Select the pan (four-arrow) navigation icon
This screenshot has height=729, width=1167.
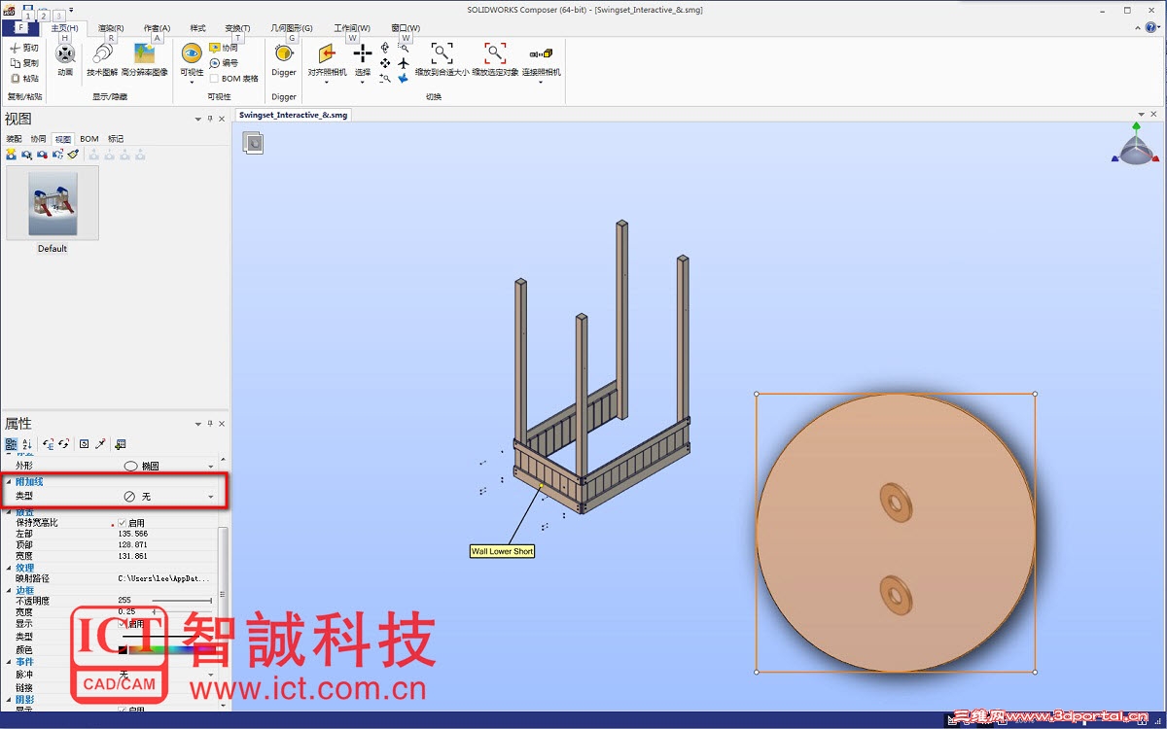pyautogui.click(x=385, y=63)
